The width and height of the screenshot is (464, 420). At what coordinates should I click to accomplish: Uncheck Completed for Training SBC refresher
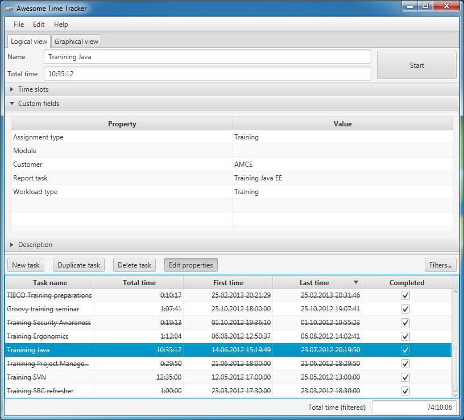405,390
